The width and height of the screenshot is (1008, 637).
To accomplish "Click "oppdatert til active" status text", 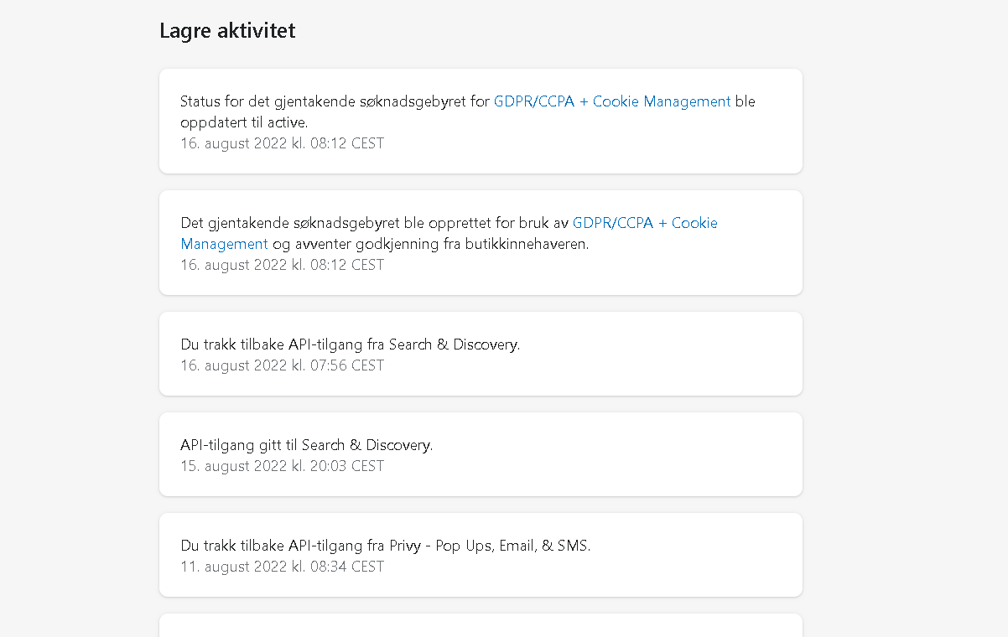I will (x=244, y=122).
